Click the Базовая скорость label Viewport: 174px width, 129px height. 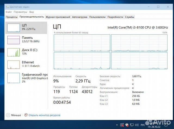(110, 76)
